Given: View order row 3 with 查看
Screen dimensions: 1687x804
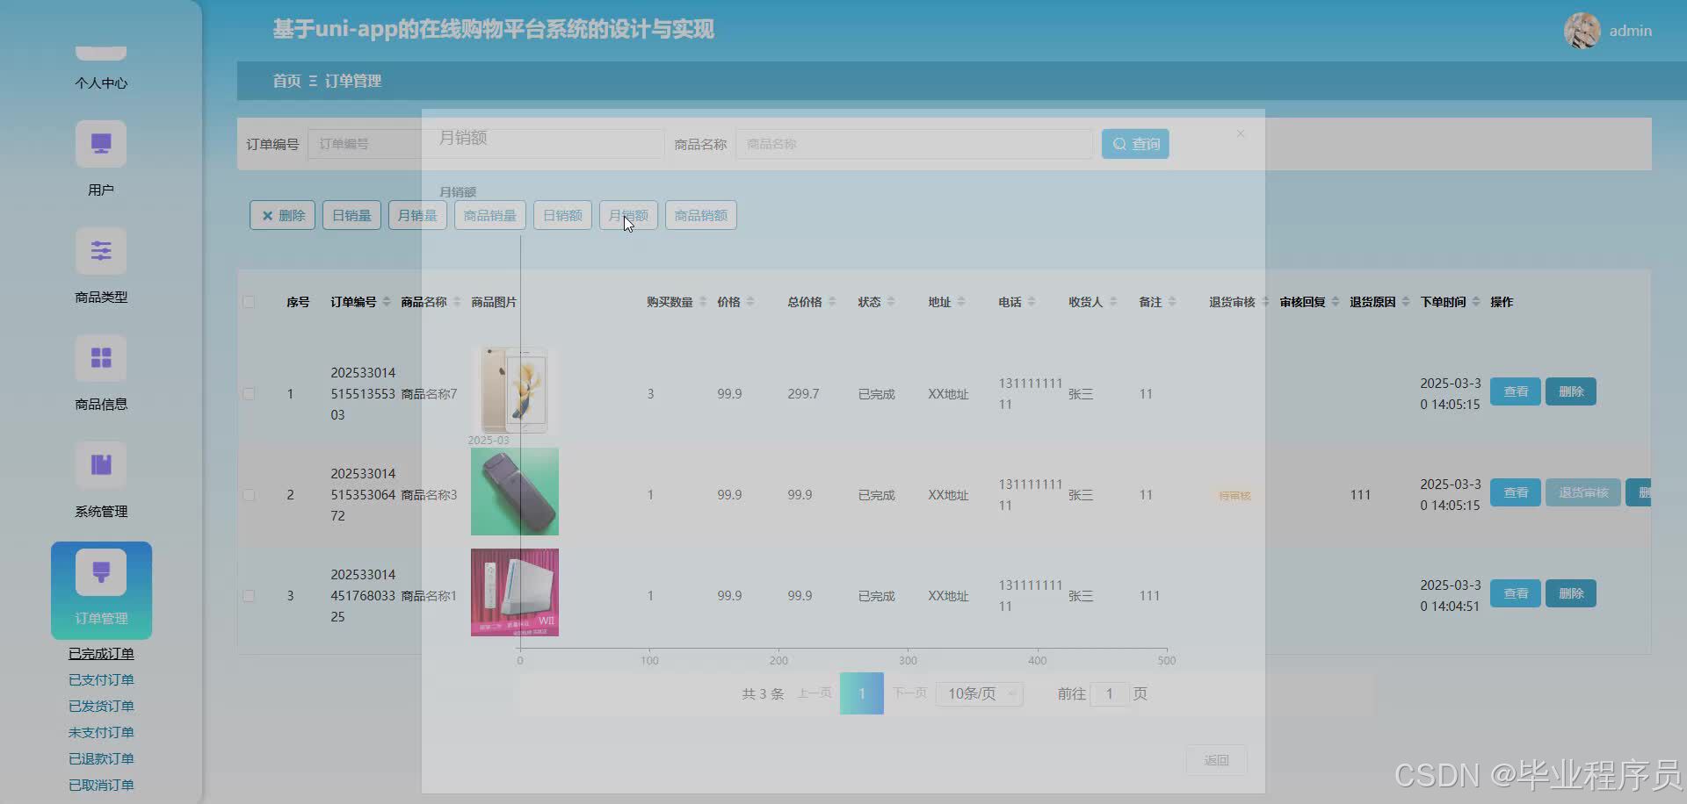Looking at the screenshot, I should pyautogui.click(x=1515, y=593).
